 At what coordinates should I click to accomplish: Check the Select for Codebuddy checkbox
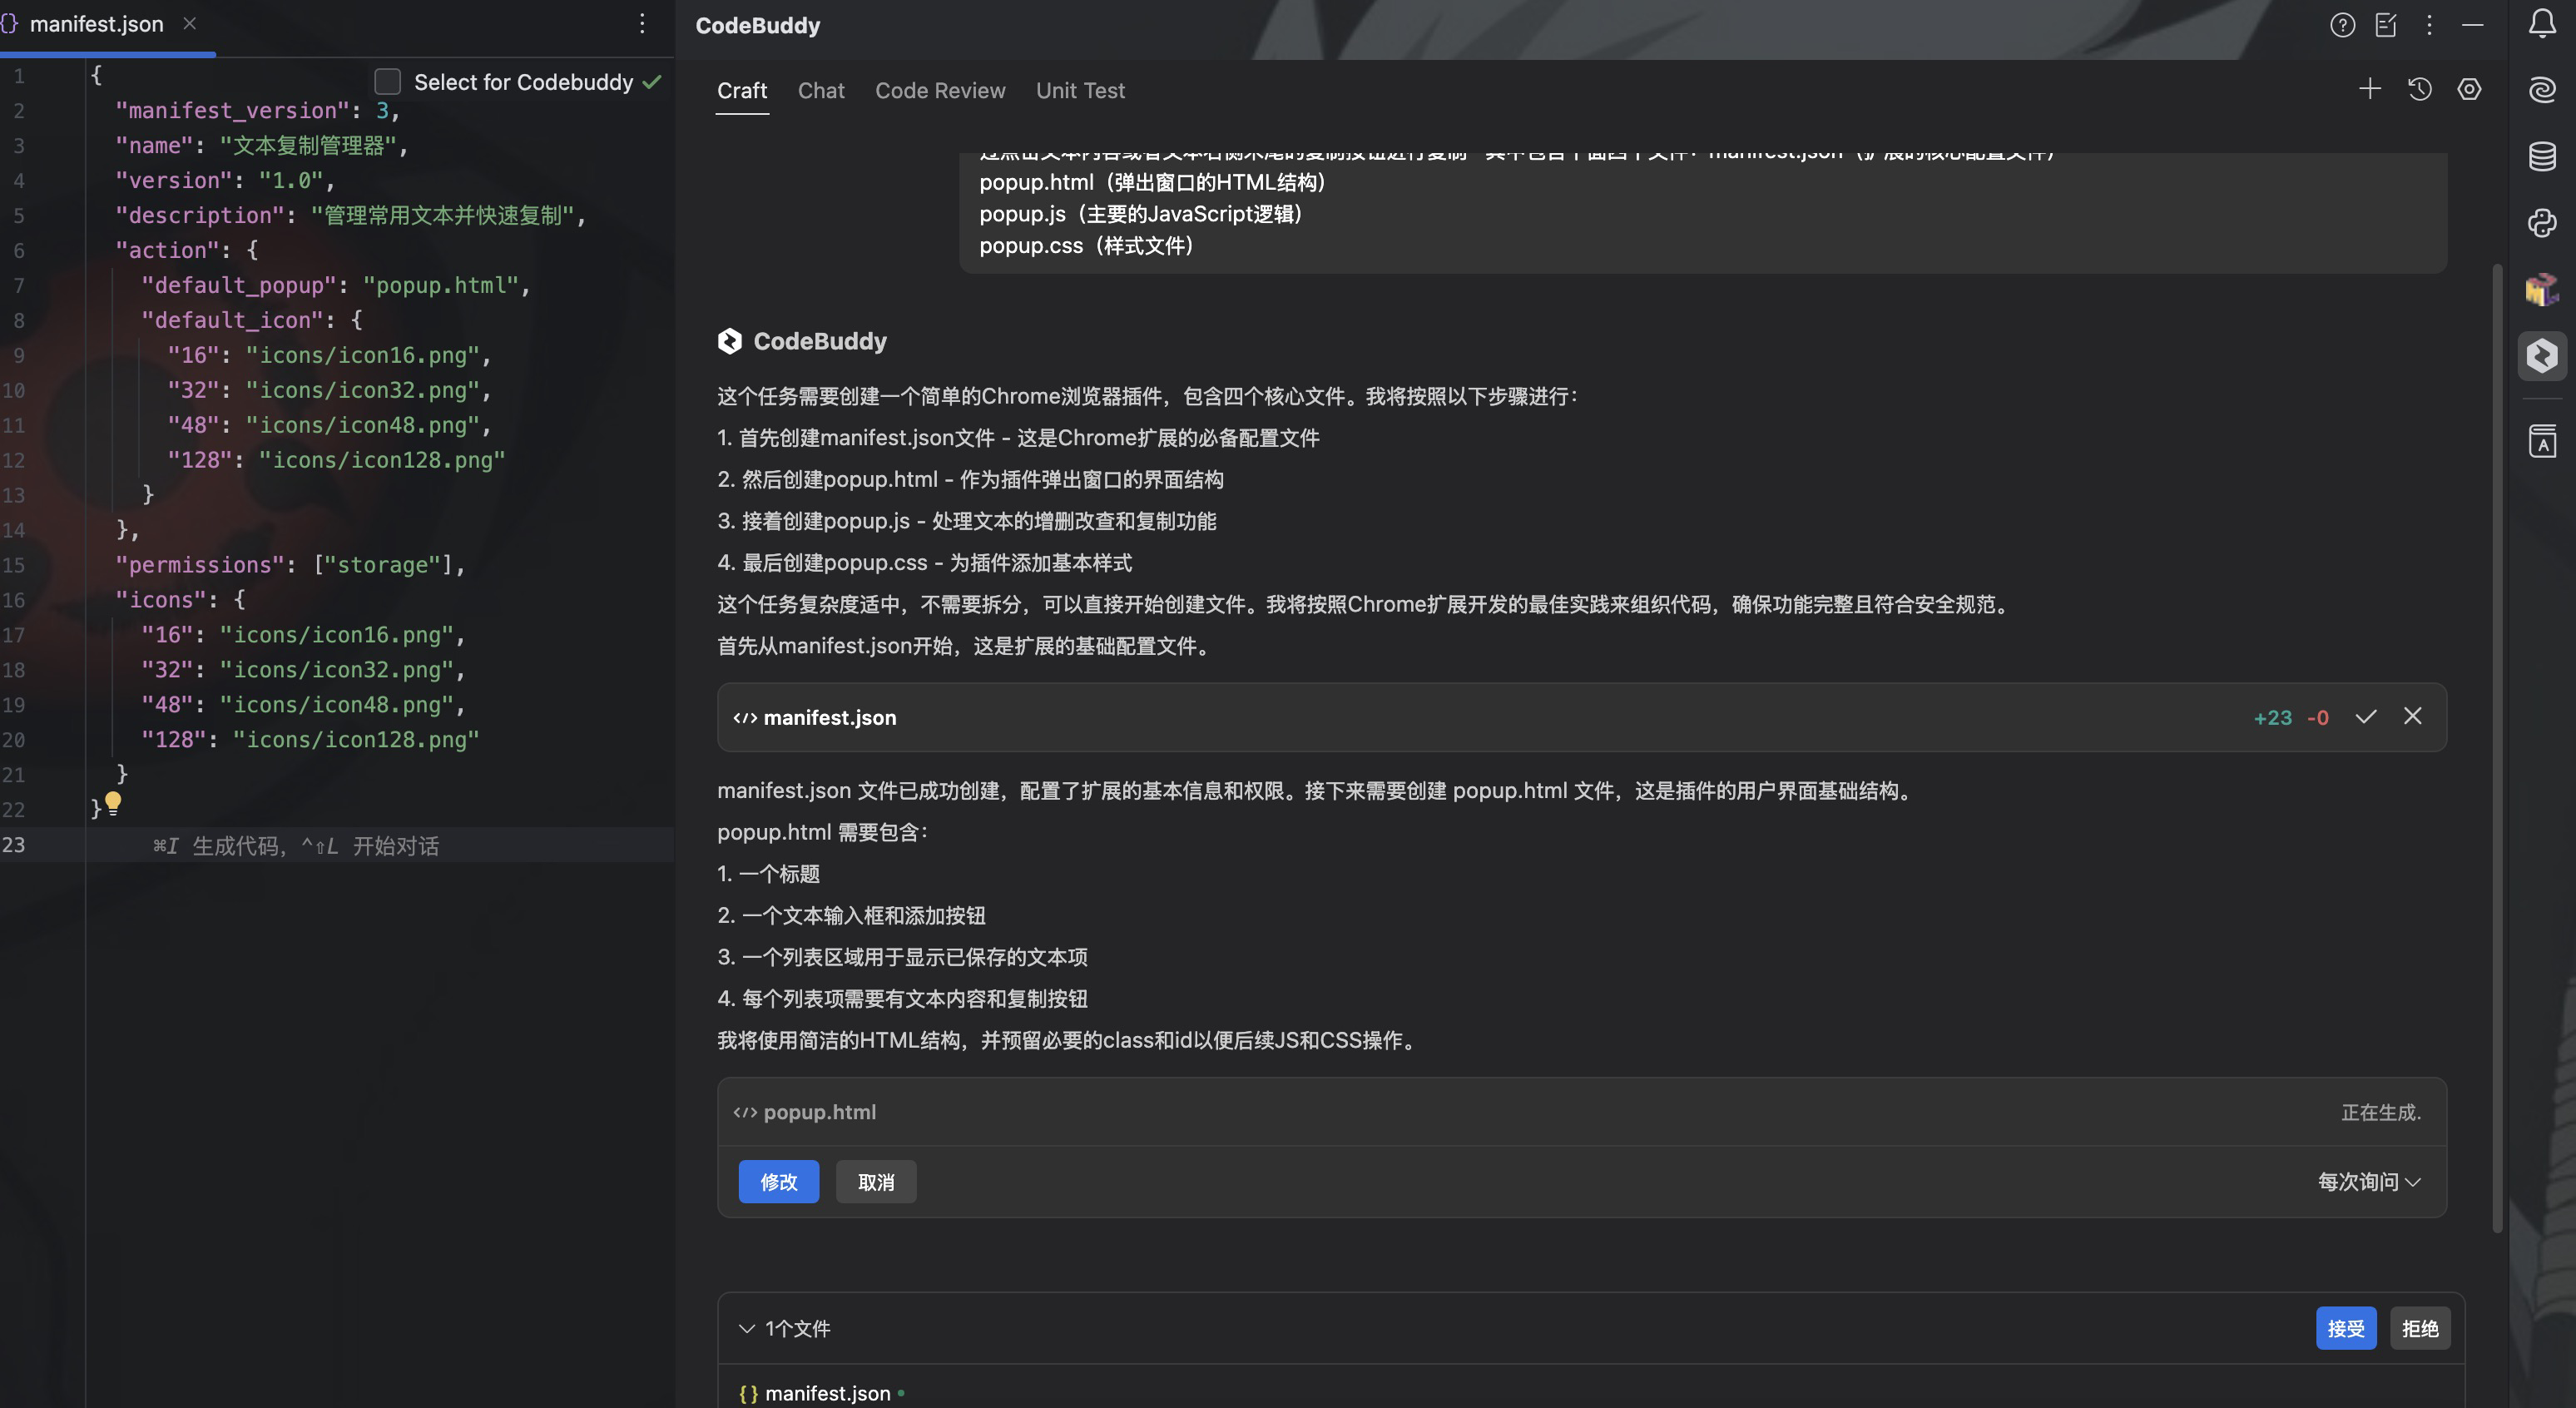pos(387,82)
